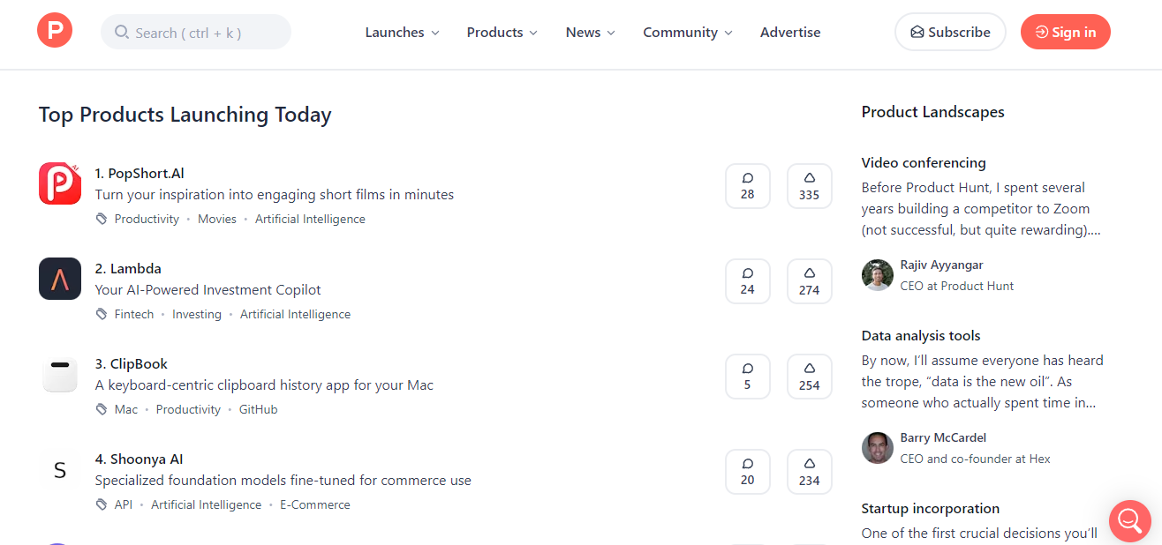Screen dimensions: 1162x545
Task: Click the tag icon in the Lambda row
Action: click(102, 314)
